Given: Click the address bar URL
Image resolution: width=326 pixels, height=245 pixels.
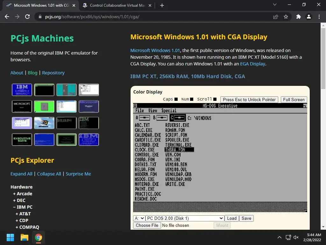Looking at the screenshot, I should coord(92,17).
